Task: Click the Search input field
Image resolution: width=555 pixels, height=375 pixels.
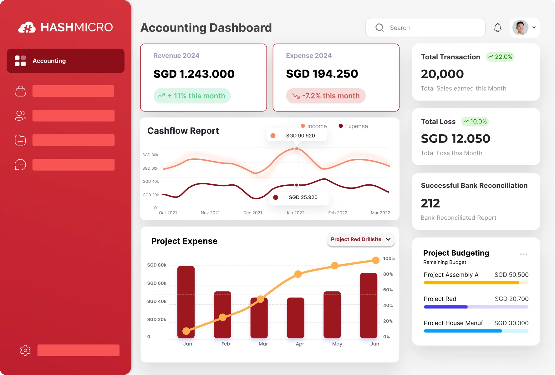Action: coord(432,28)
